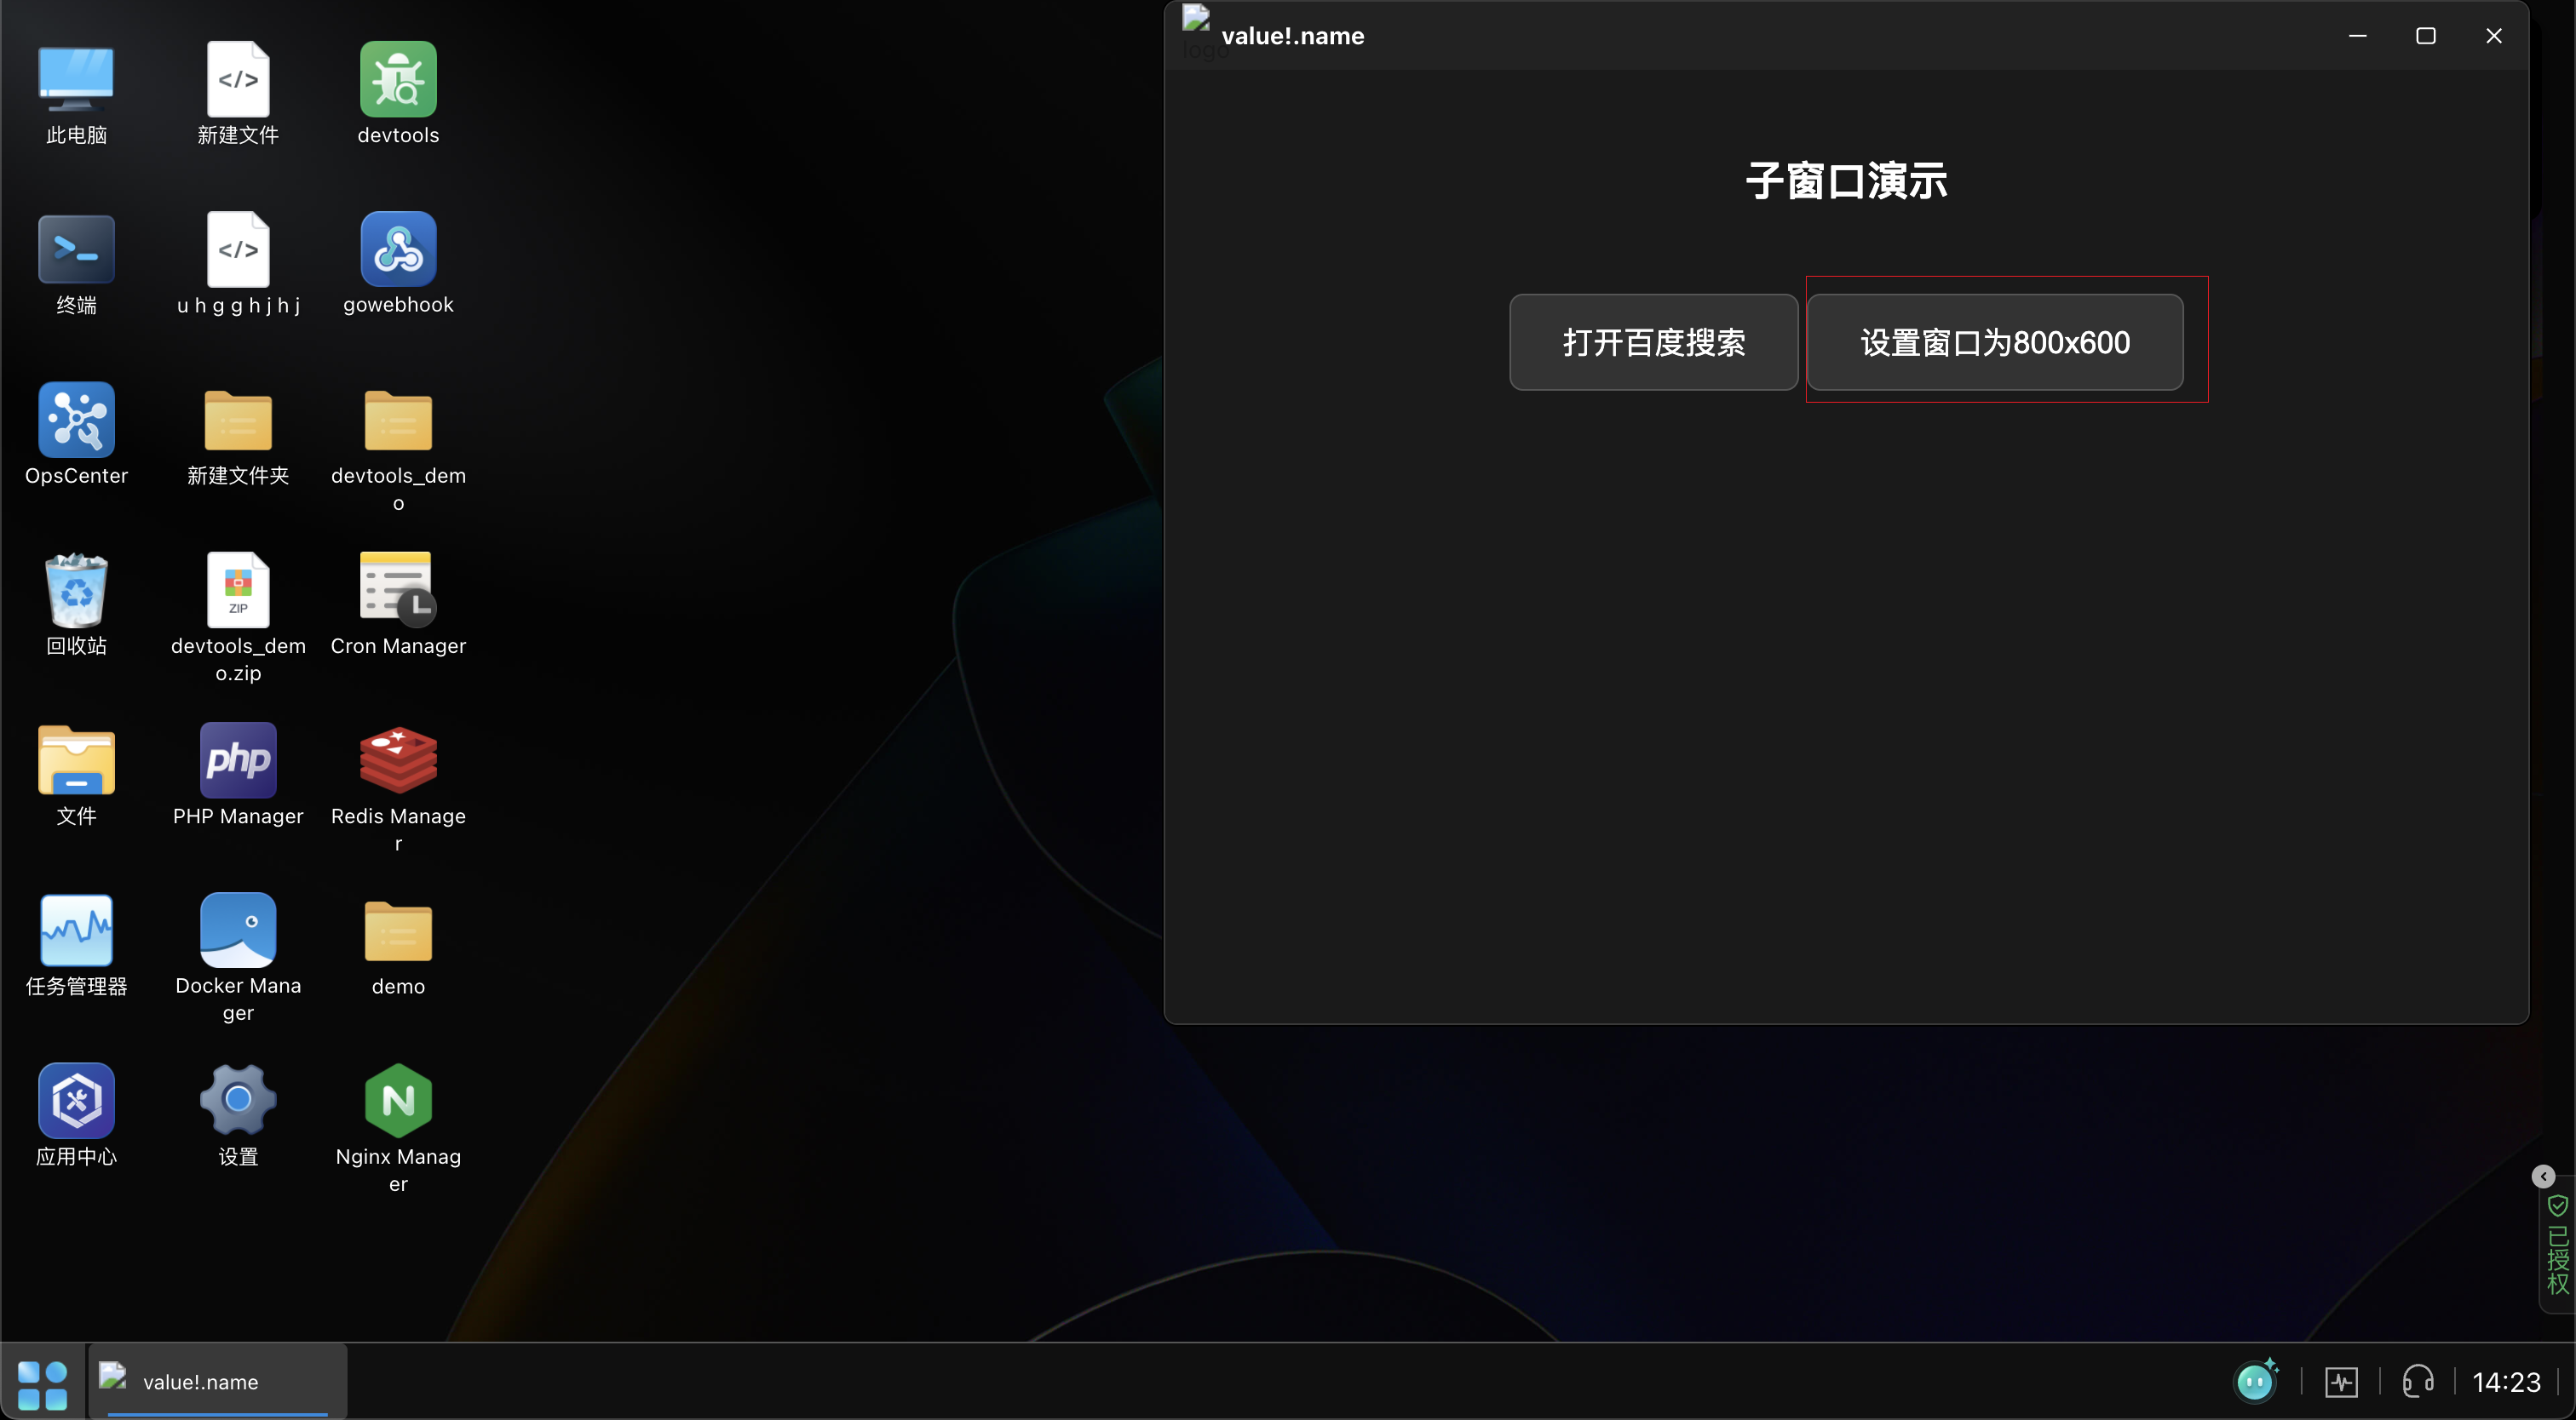Click the 打开百度搜索 button
Image resolution: width=2576 pixels, height=1420 pixels.
[x=1653, y=343]
